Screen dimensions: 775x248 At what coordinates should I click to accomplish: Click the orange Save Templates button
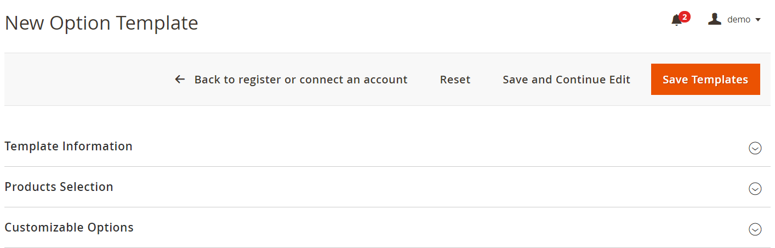click(705, 80)
